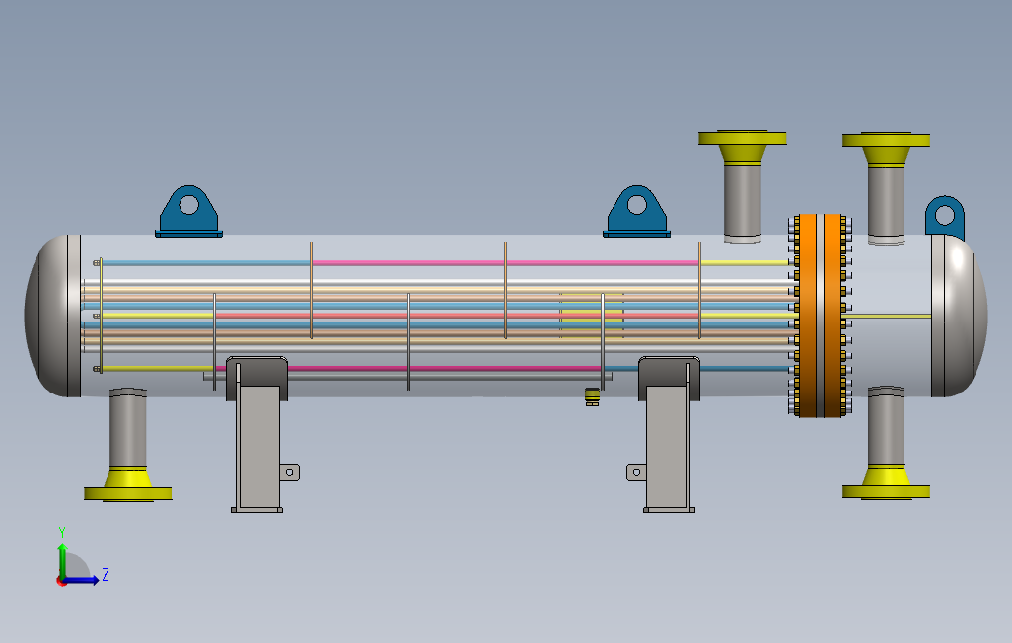Select the gray pipe of bottom-right nozzle
This screenshot has height=643, width=1012.
(886, 426)
